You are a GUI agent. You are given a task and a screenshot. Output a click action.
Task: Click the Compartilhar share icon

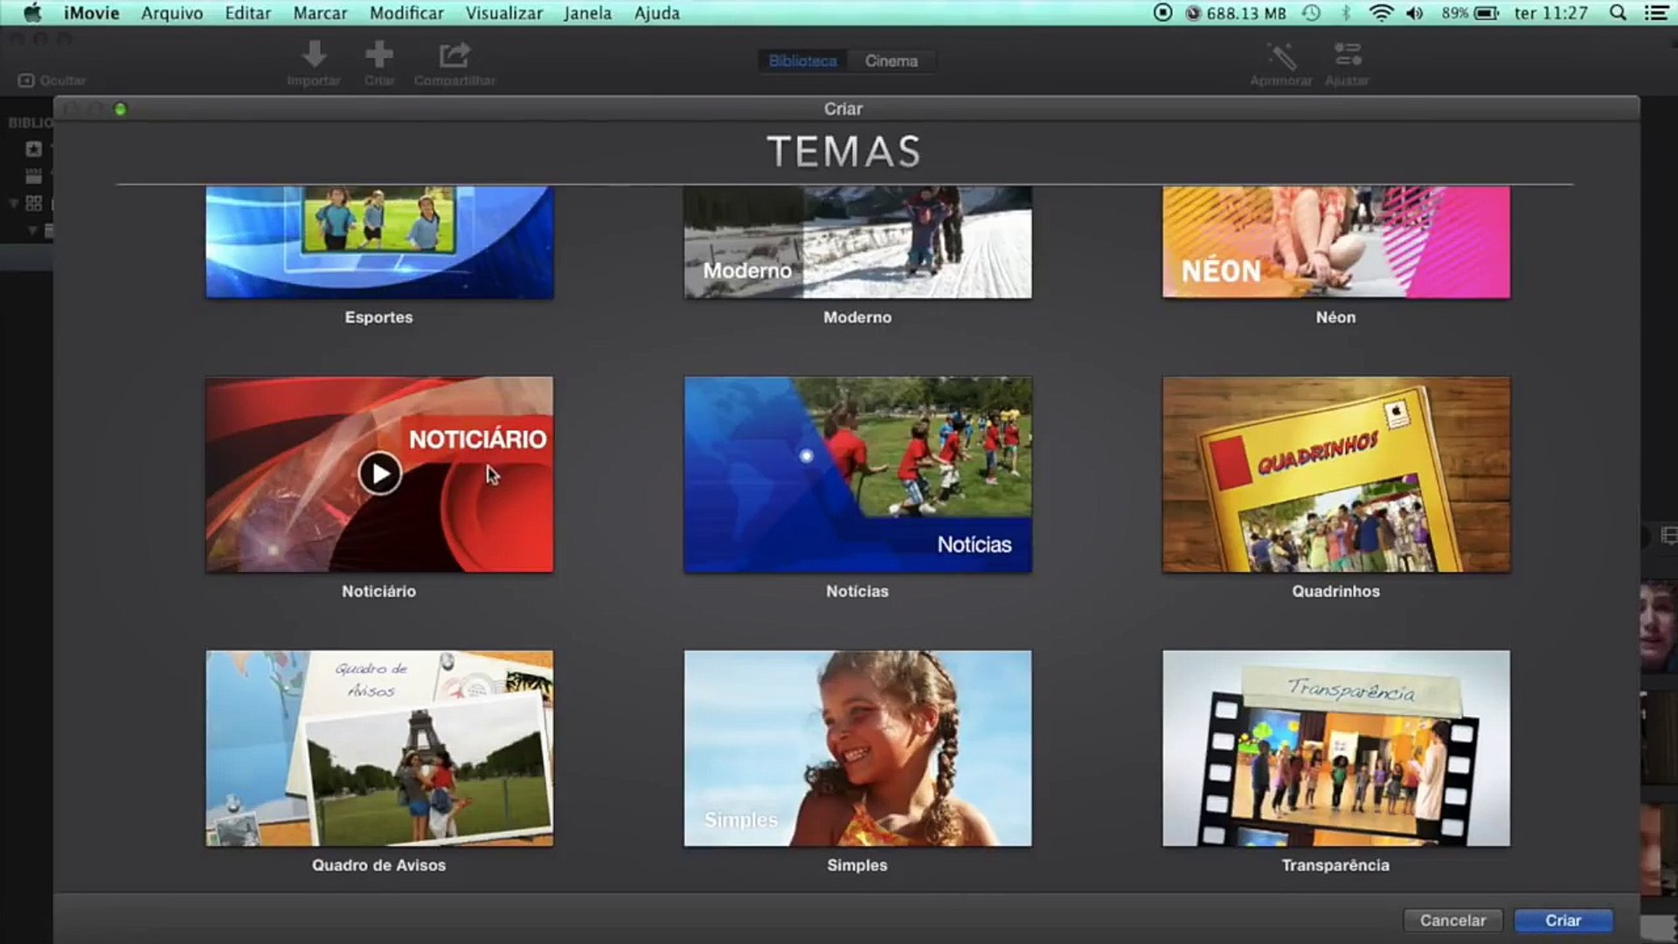click(x=454, y=64)
